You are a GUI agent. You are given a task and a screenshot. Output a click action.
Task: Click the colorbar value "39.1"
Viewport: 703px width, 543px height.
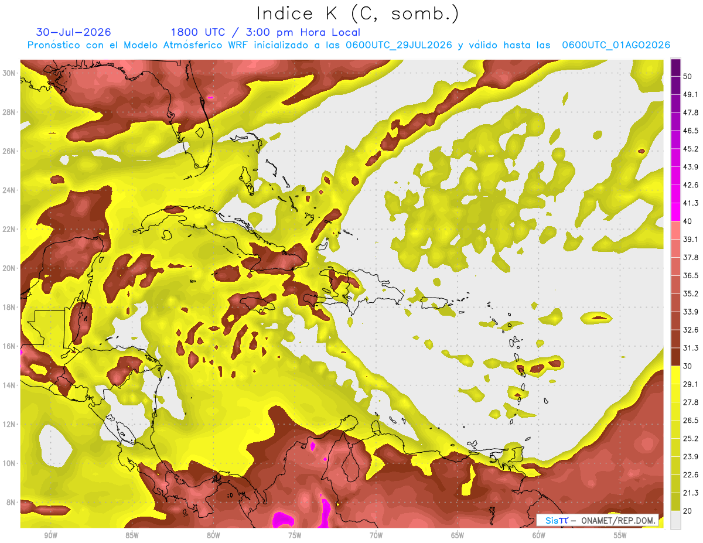tap(691, 239)
